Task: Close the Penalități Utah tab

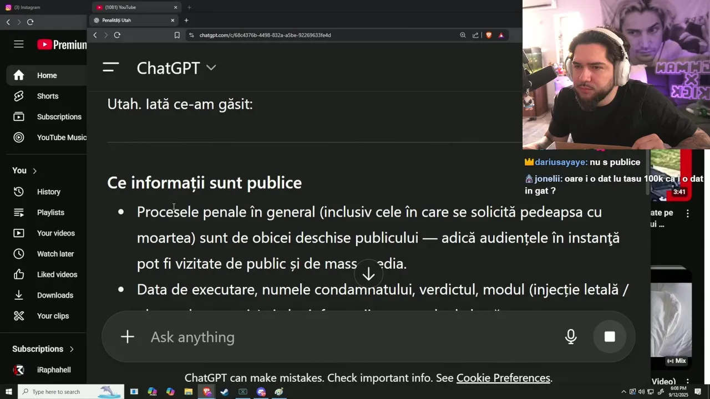Action: click(x=173, y=21)
